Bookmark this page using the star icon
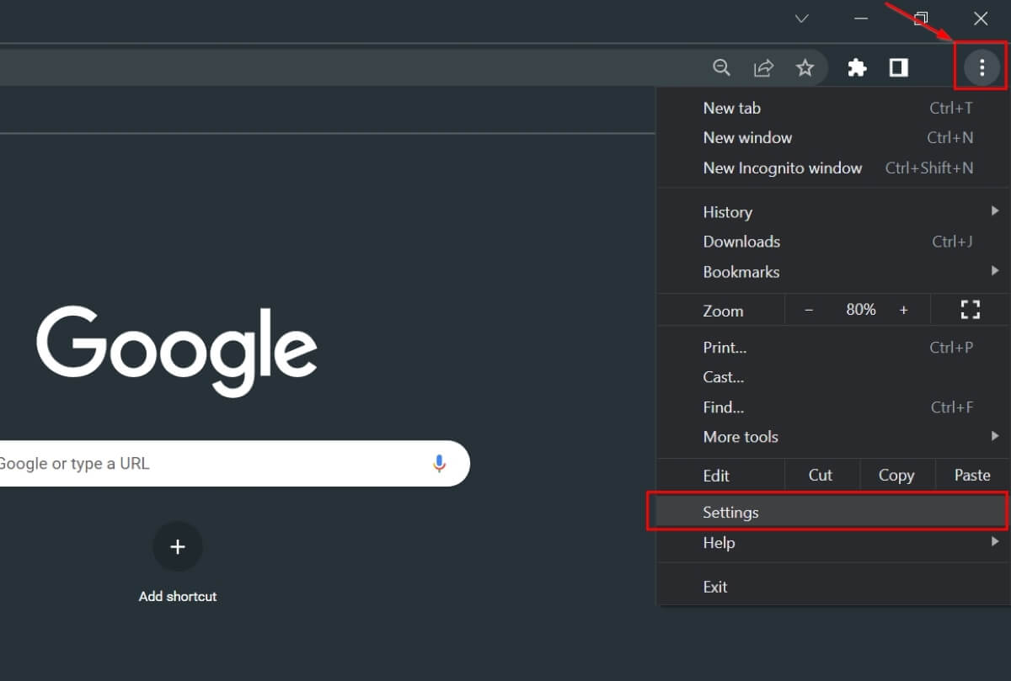 coord(805,67)
